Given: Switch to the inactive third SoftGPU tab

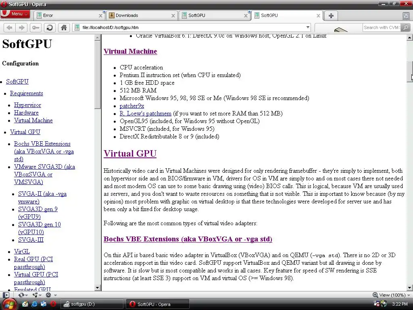Looking at the screenshot, I should pyautogui.click(x=214, y=16).
